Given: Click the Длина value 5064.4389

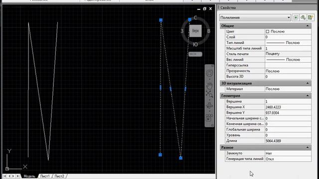Looking at the screenshot, I should [288, 141].
